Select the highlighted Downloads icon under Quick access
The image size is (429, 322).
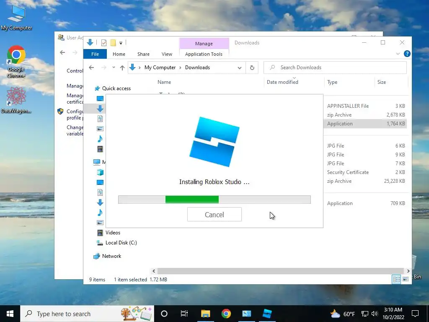[x=100, y=109]
